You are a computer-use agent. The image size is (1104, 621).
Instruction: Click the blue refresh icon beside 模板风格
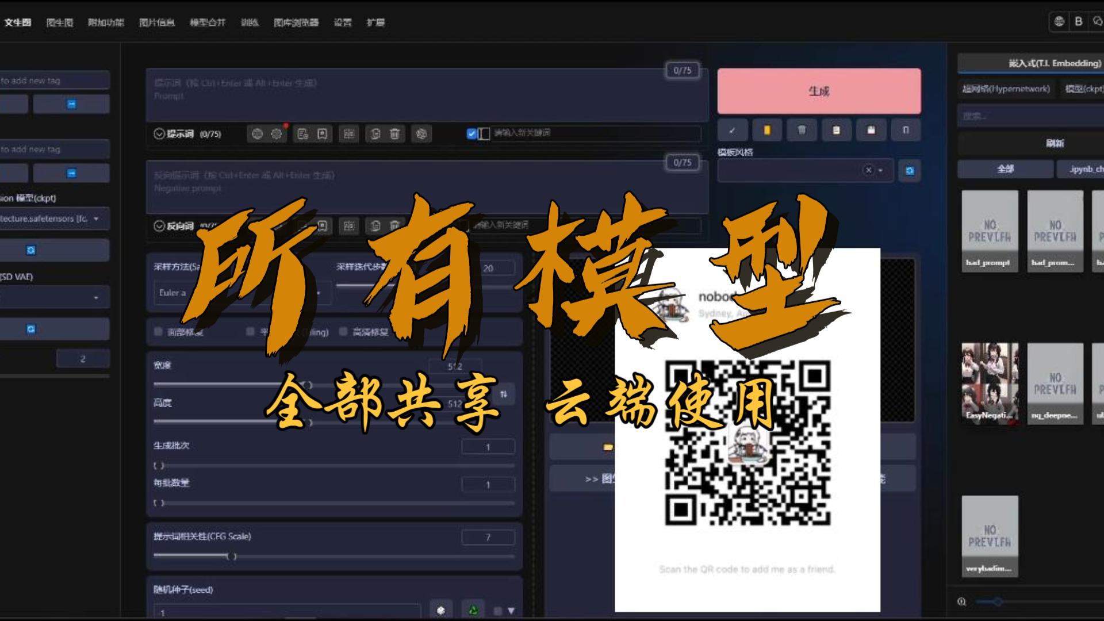click(909, 170)
